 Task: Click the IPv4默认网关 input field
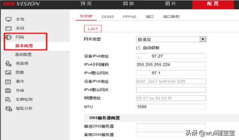coord(171,73)
